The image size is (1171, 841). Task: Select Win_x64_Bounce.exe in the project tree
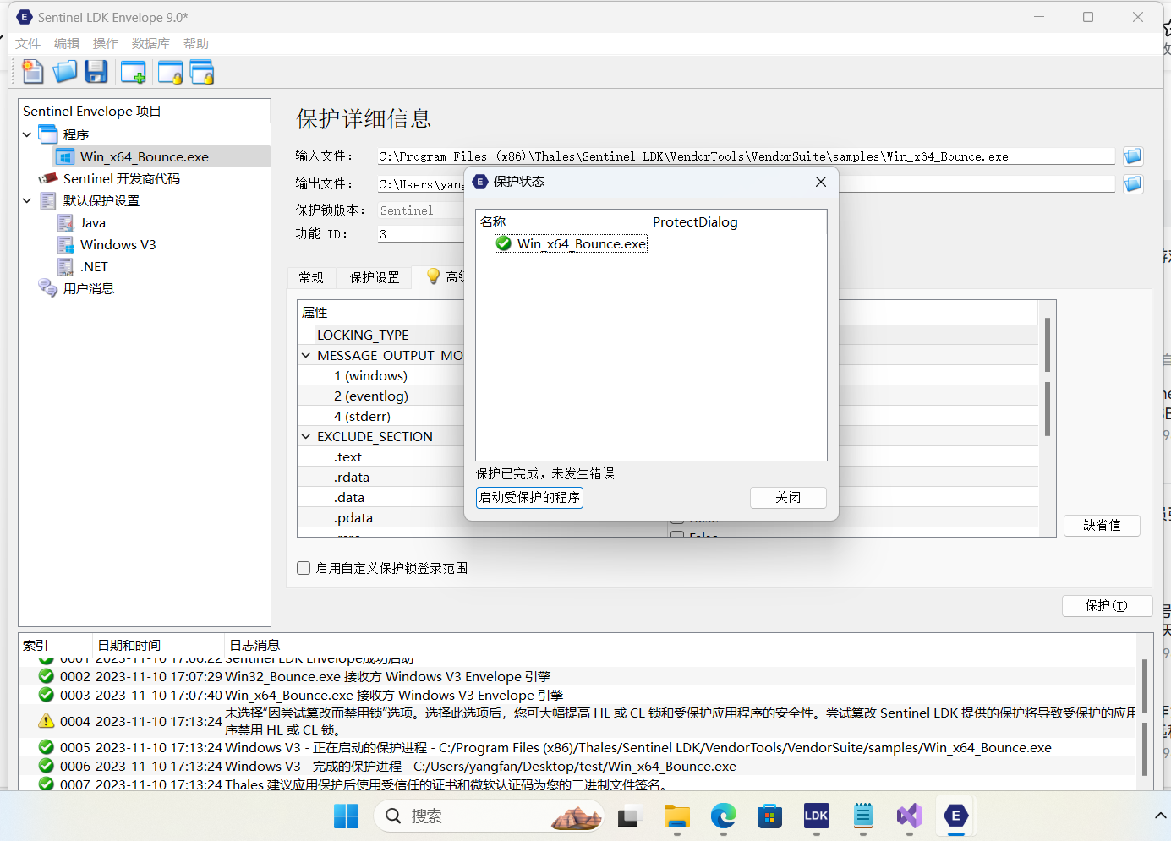(145, 156)
